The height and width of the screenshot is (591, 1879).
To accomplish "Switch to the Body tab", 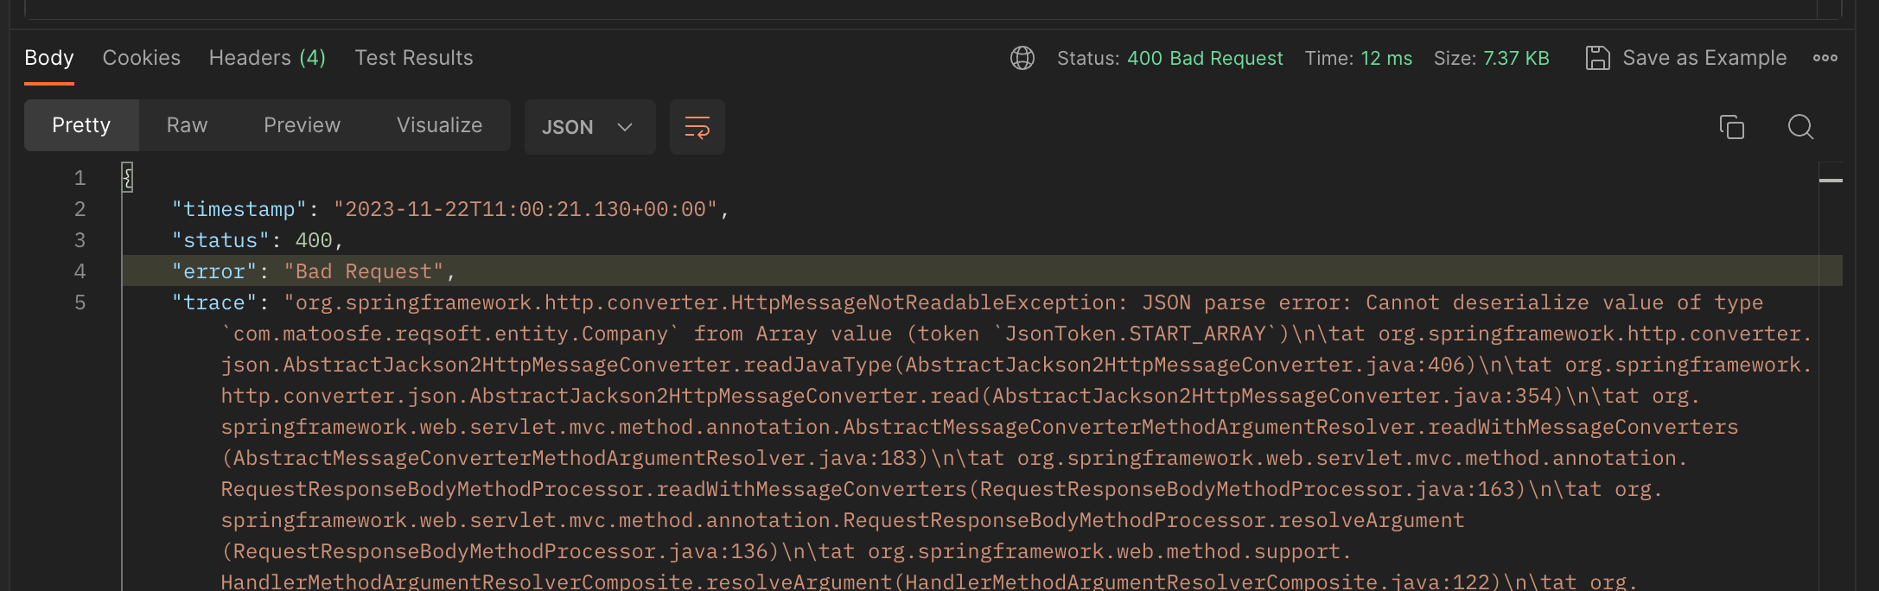I will tap(49, 58).
